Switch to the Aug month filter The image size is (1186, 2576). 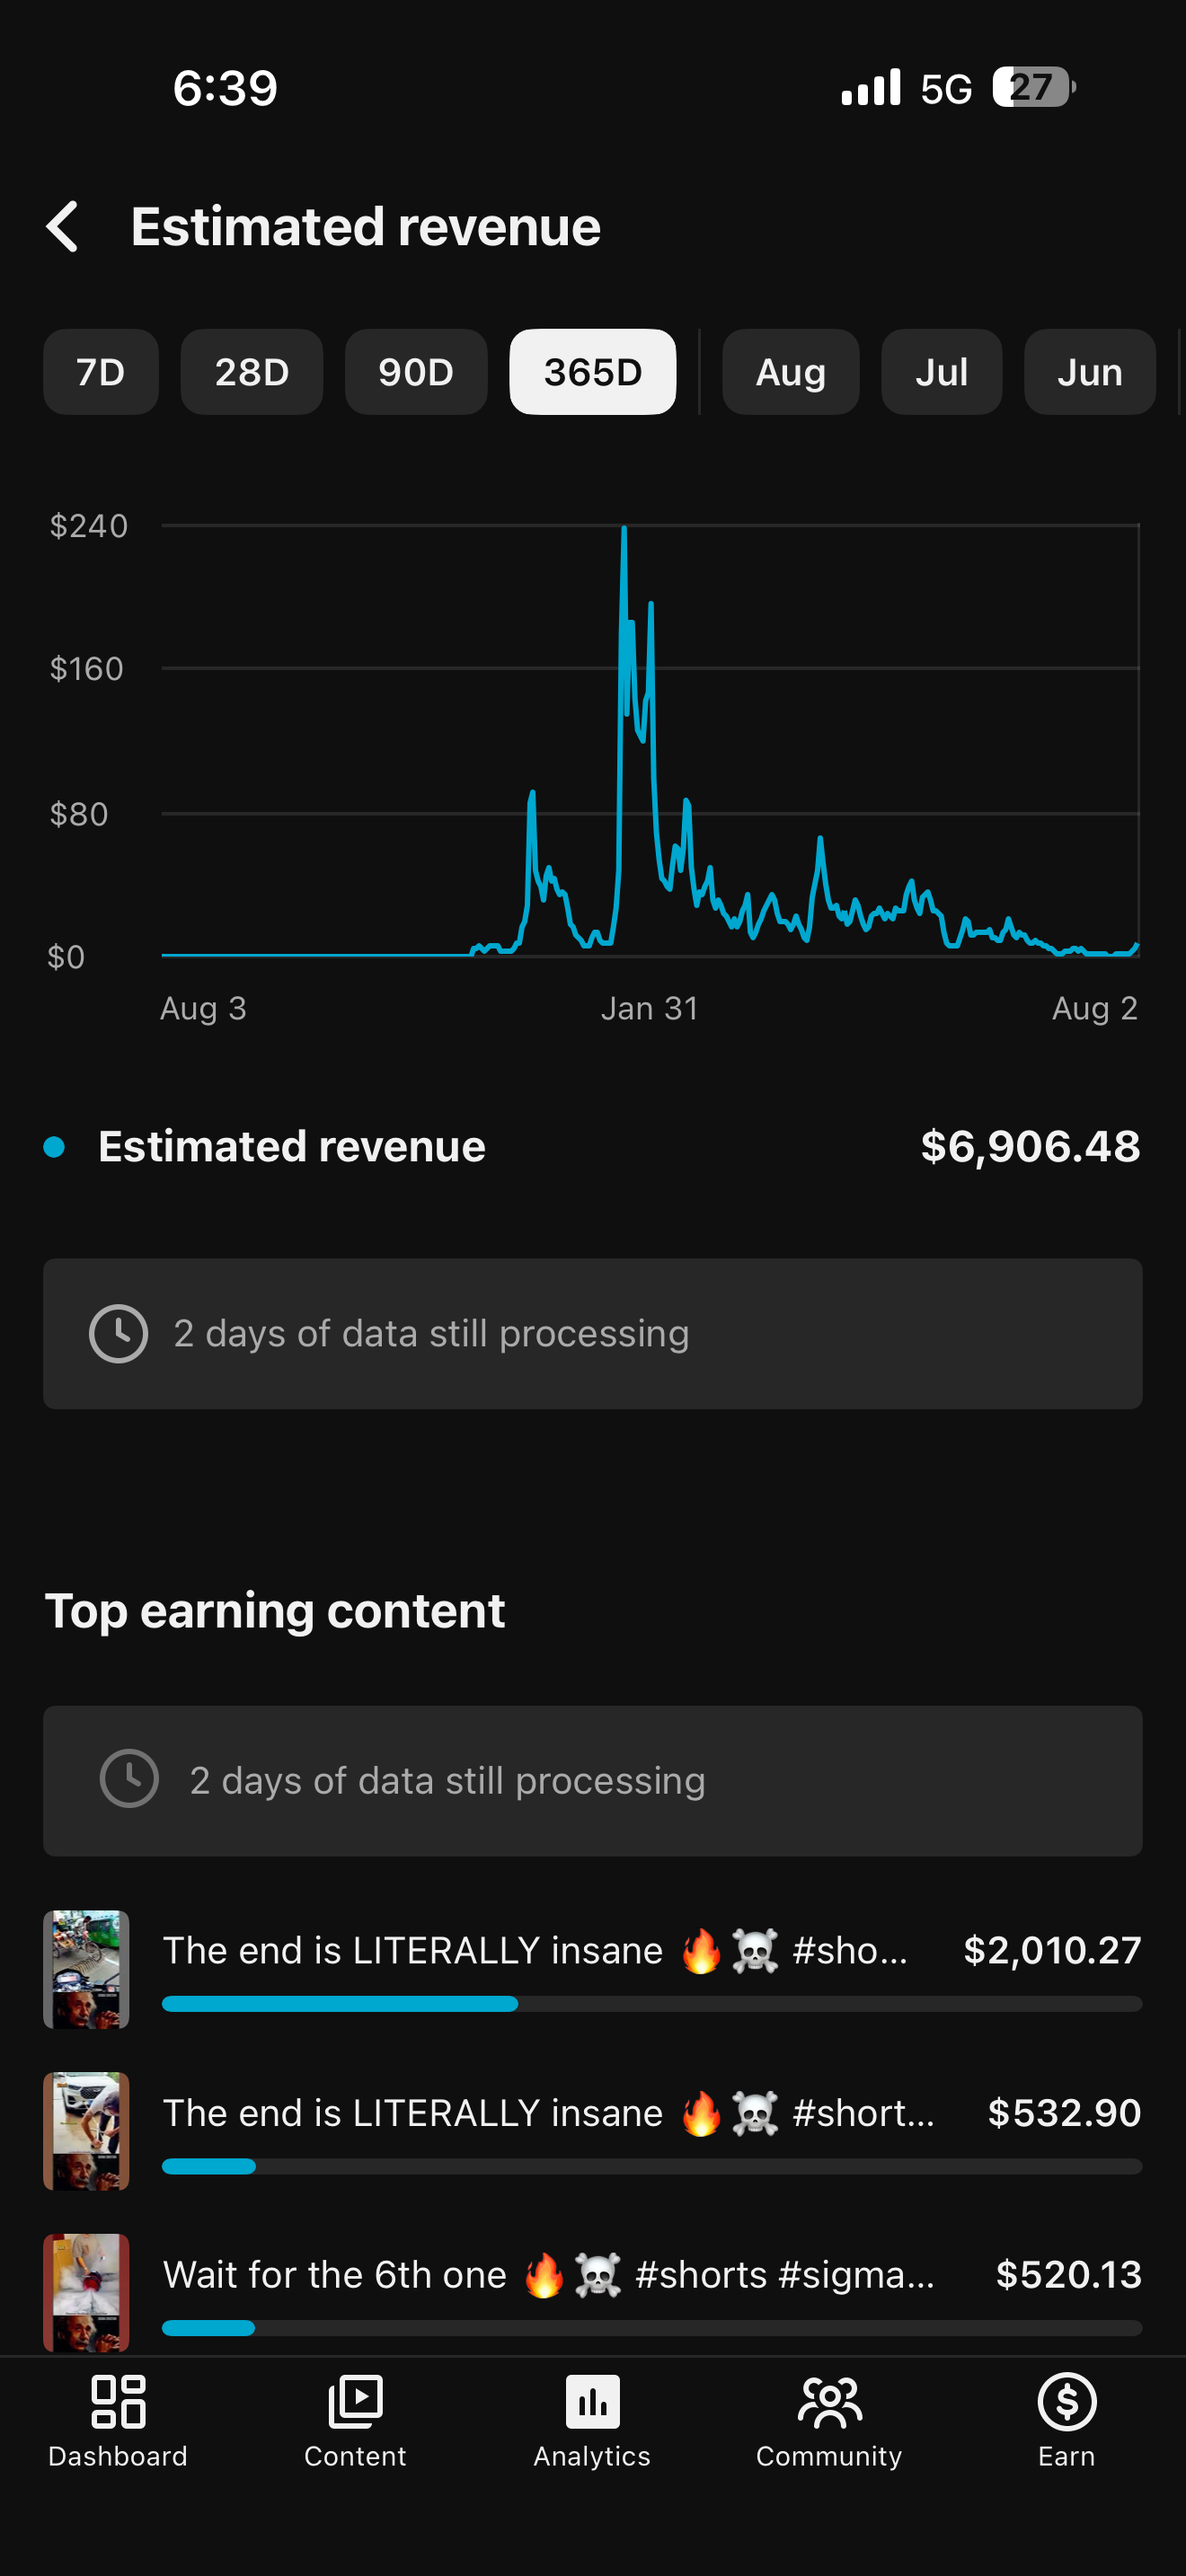[x=791, y=372]
